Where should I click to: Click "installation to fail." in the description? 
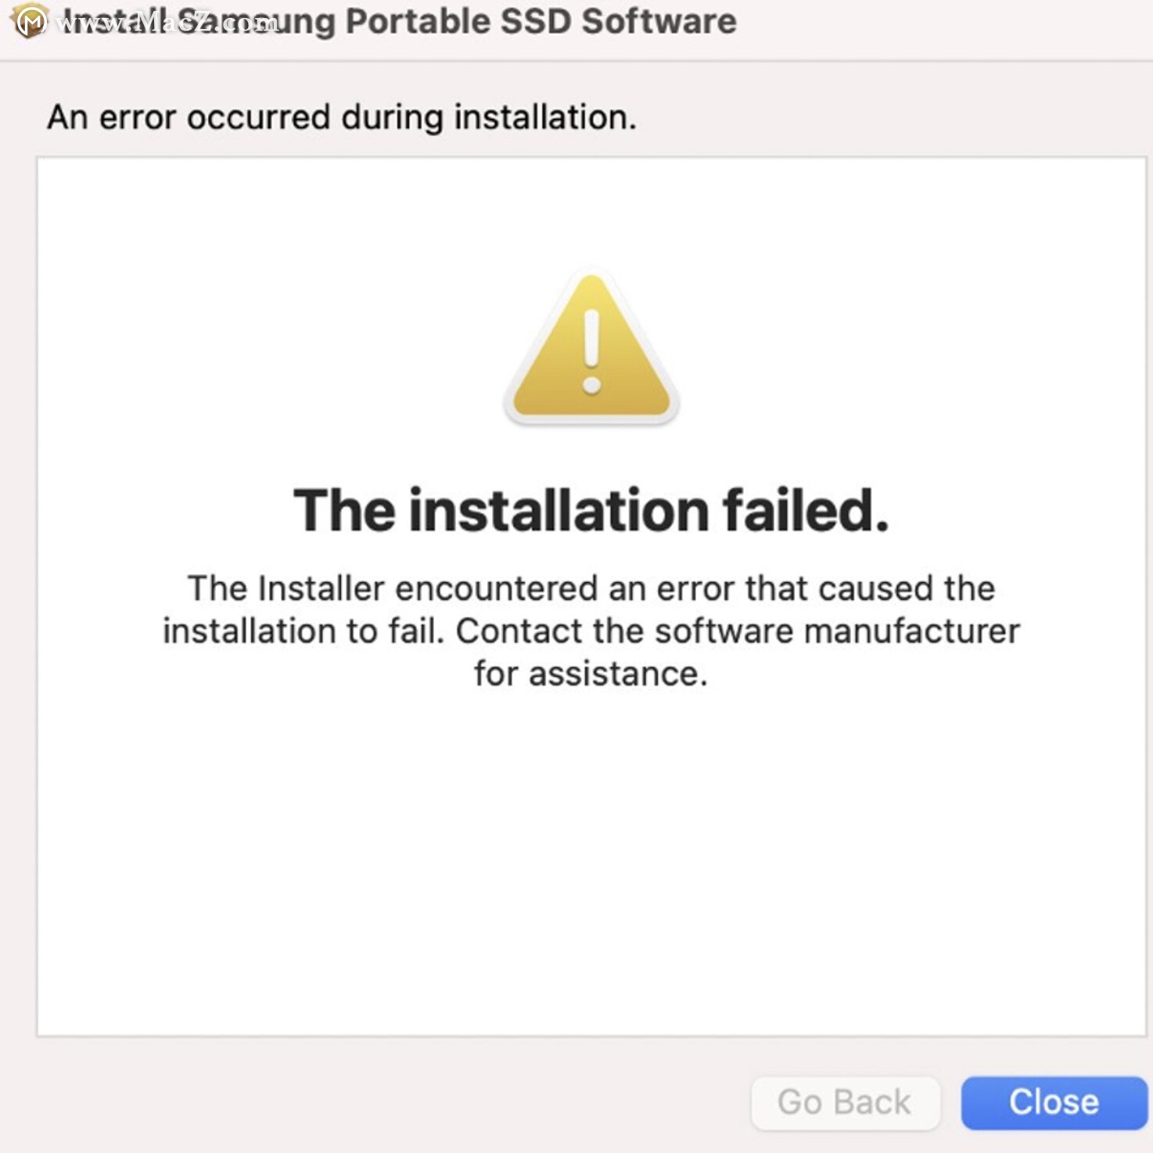[304, 630]
